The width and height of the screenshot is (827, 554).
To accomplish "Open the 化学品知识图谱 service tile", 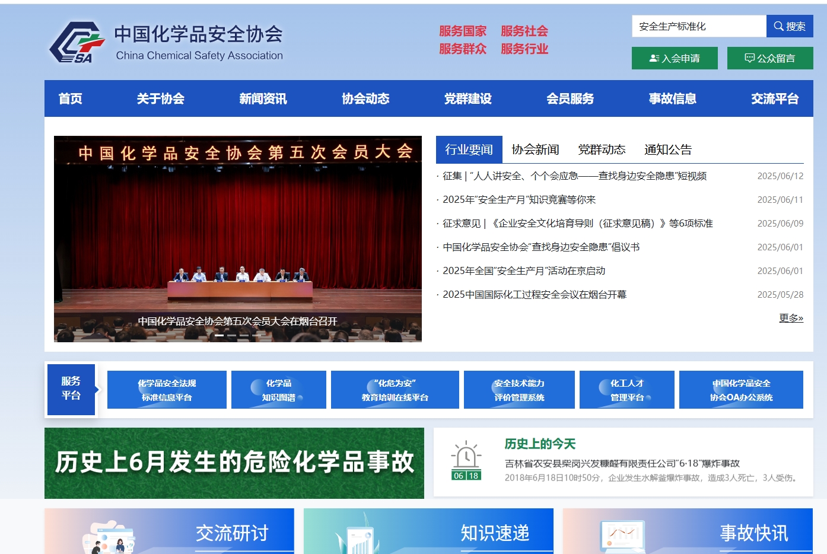I will pyautogui.click(x=279, y=390).
